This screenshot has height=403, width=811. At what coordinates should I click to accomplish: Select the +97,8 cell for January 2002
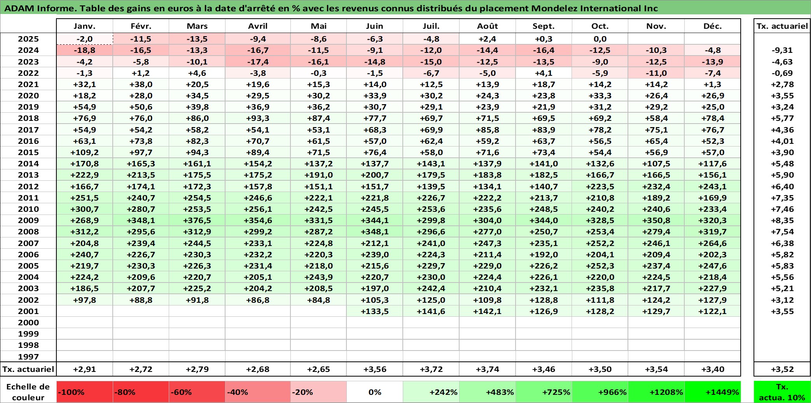coord(84,300)
